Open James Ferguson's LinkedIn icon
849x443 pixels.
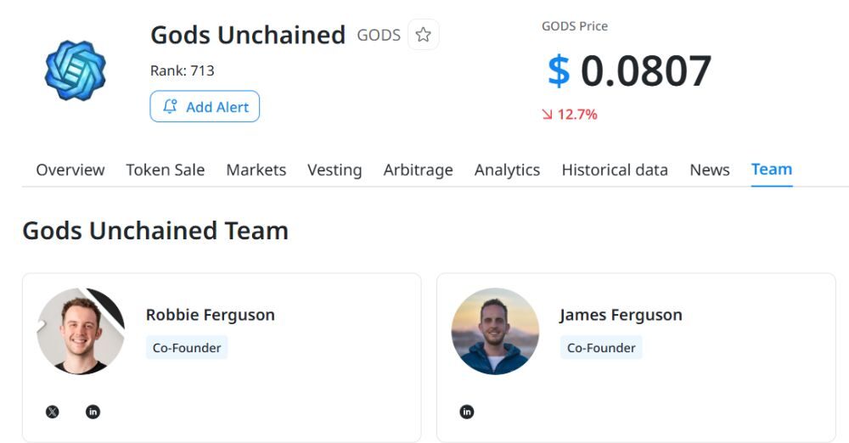467,412
